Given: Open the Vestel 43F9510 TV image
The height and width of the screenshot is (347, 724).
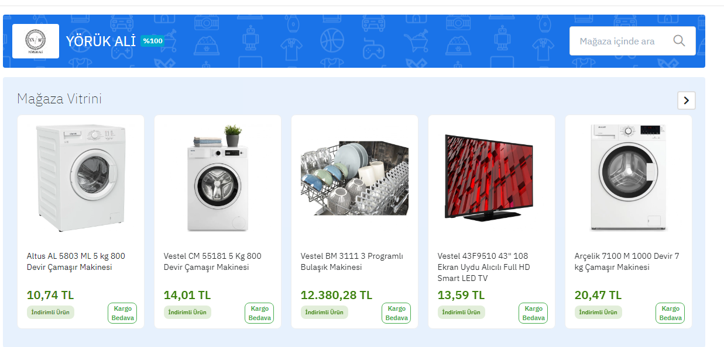Looking at the screenshot, I should point(489,178).
